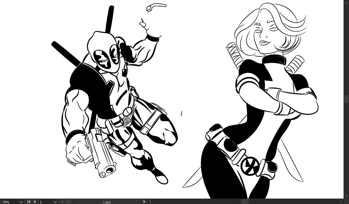Go to the first artboard
The image size is (349, 204).
pyautogui.click(x=29, y=202)
